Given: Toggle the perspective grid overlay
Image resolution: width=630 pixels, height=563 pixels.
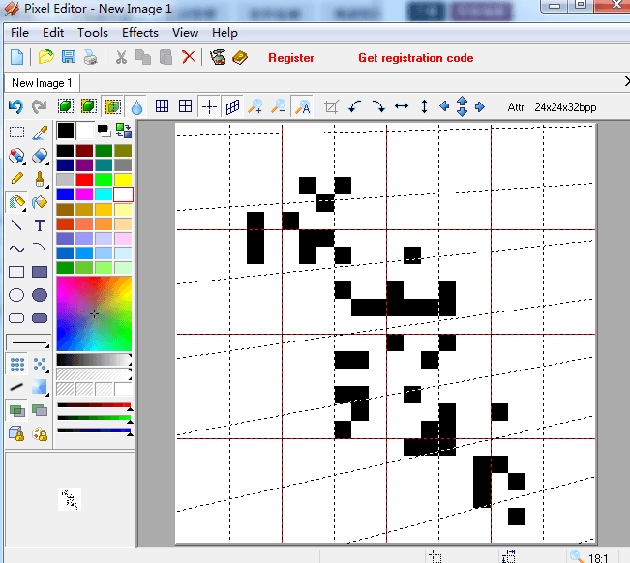Looking at the screenshot, I should coord(232,106).
